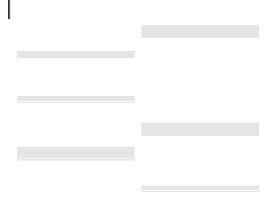276x218 pixels.
Task: Select the tall gray heading bar at top of right column
Action: point(200,30)
